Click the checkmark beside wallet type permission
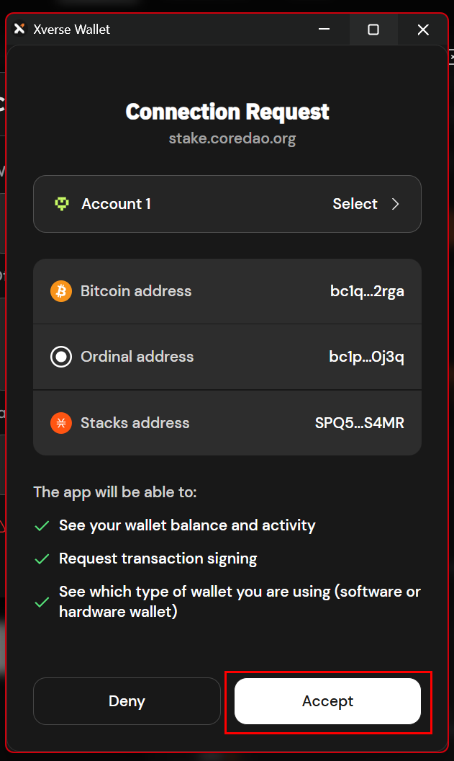 click(x=42, y=602)
